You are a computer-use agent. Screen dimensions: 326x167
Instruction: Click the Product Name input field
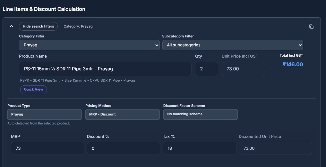point(105,69)
